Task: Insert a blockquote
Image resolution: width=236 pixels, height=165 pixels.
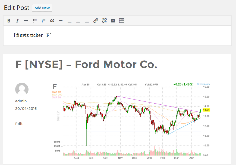Action: 52,21
